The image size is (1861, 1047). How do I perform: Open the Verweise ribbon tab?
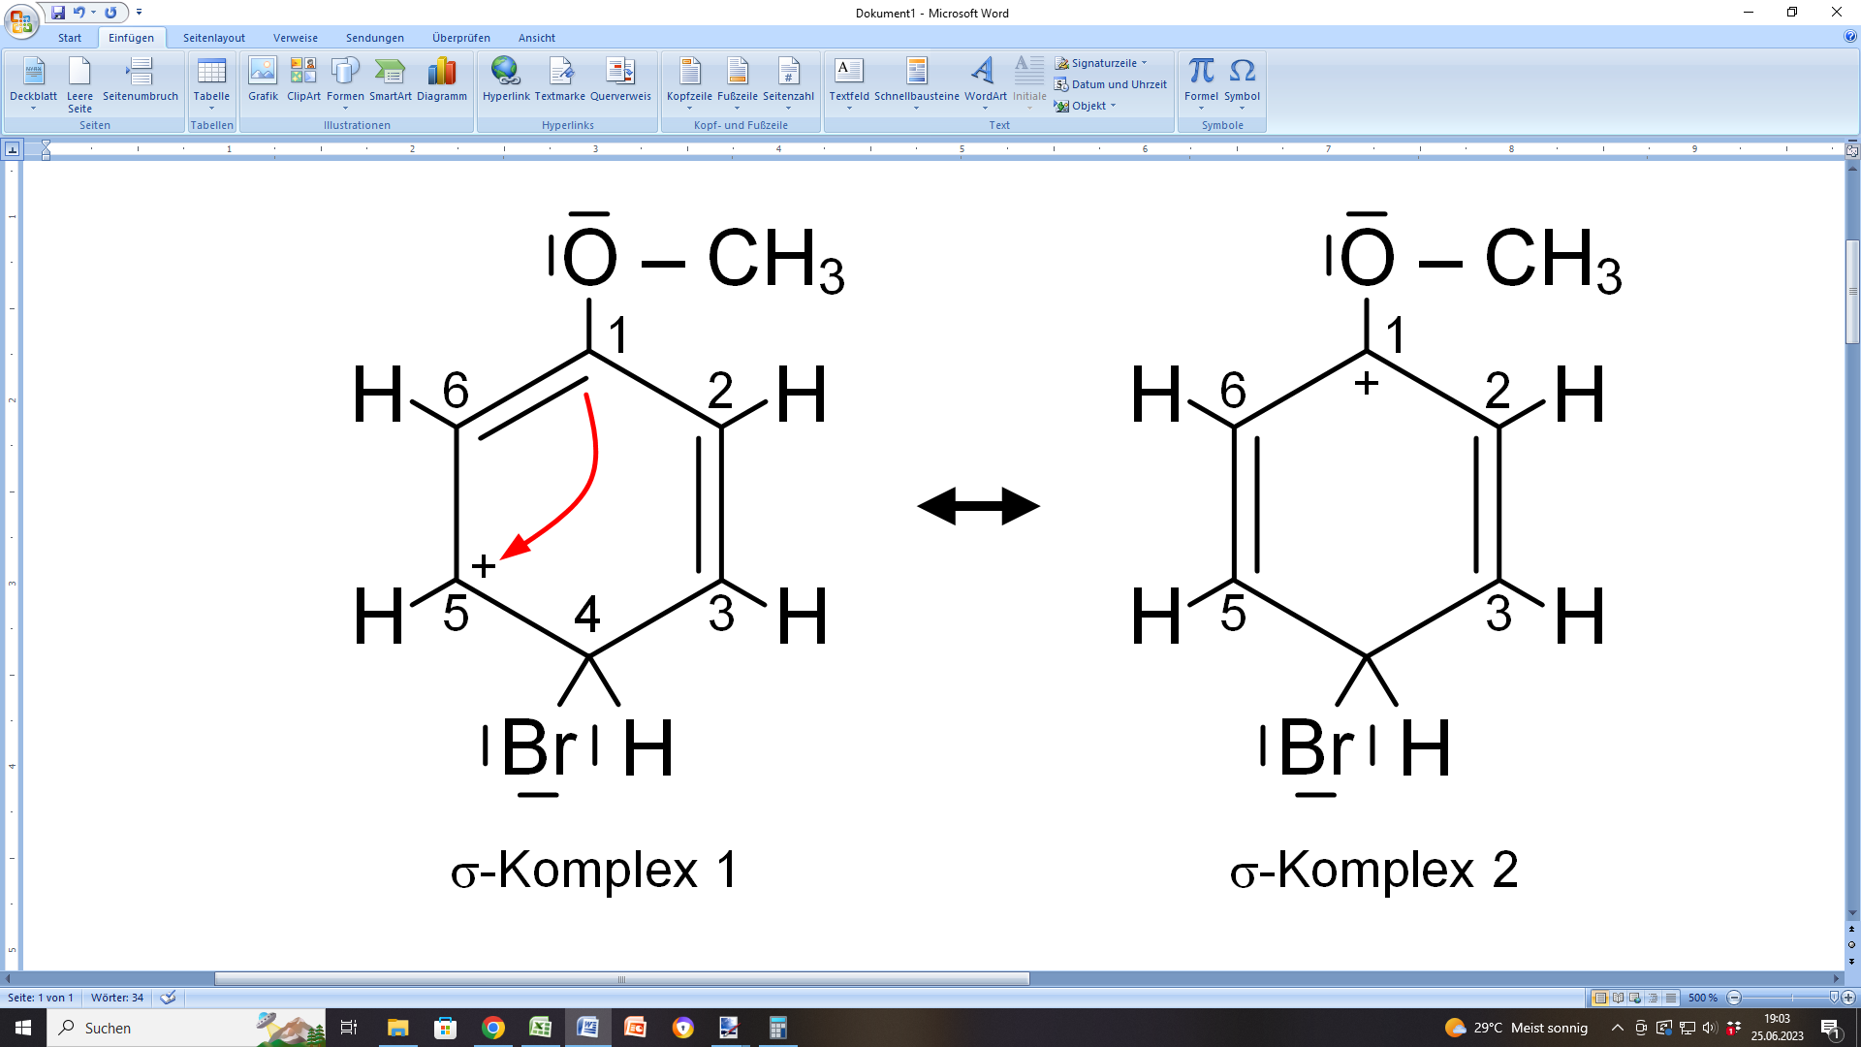[296, 38]
